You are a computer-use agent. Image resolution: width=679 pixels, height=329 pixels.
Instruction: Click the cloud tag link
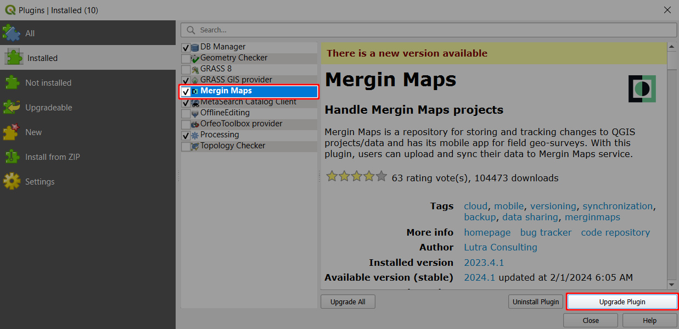coord(476,206)
